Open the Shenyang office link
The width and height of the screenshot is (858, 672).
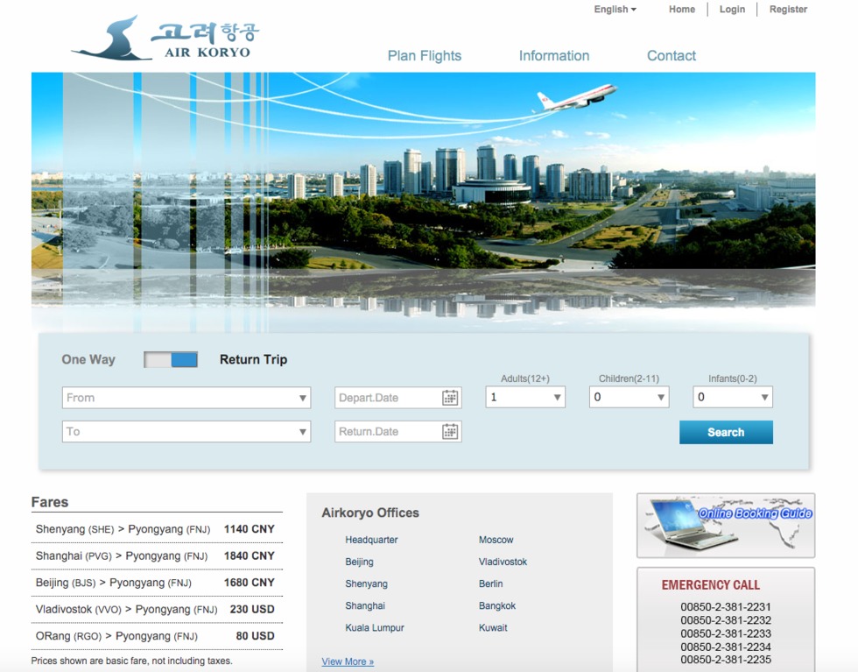pyautogui.click(x=367, y=584)
